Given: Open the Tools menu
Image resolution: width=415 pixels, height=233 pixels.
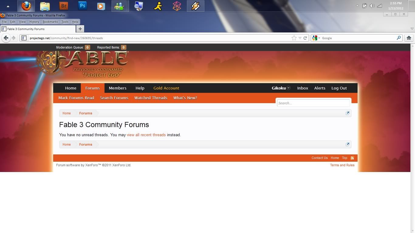Looking at the screenshot, I should pos(65,22).
